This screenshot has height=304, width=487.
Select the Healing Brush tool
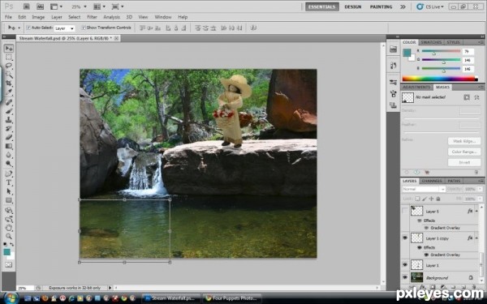9,102
